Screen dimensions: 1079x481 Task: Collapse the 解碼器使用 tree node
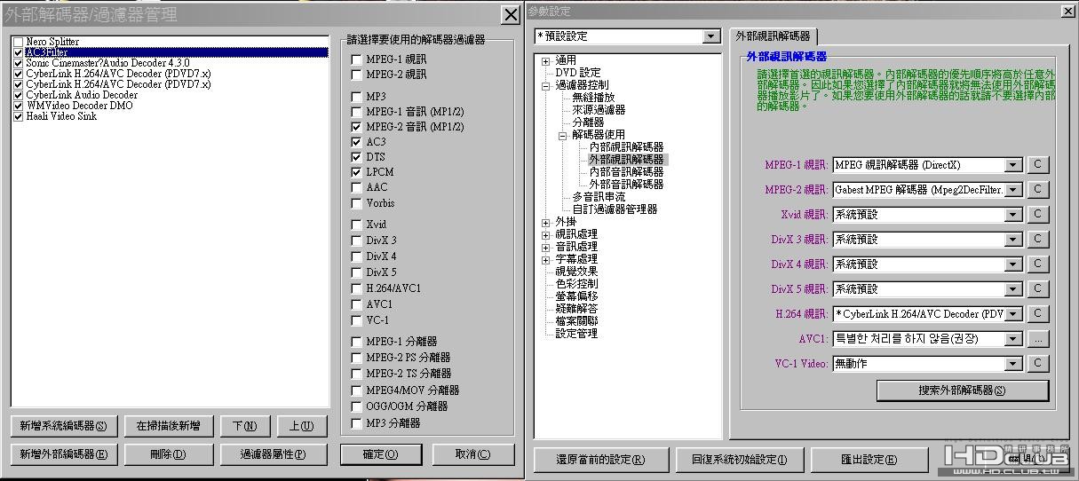[x=563, y=135]
